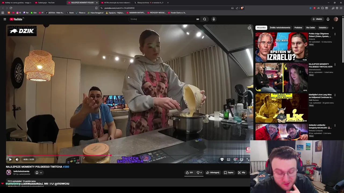Click Udostępnij share button
Screen dimensions: 344x193
213,173
